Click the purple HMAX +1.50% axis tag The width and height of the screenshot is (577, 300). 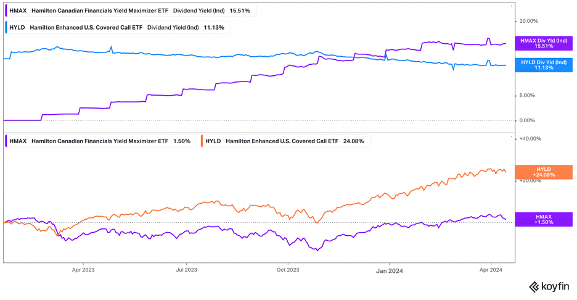[x=542, y=219]
